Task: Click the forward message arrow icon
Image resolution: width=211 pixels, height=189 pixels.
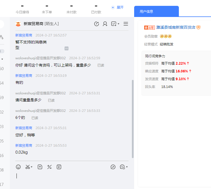Action: pos(113,167)
